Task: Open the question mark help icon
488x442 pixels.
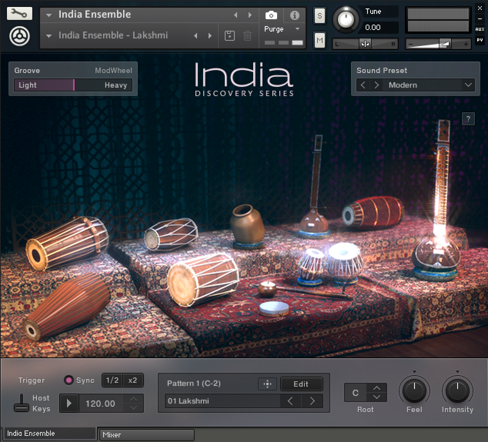Action: (x=468, y=119)
